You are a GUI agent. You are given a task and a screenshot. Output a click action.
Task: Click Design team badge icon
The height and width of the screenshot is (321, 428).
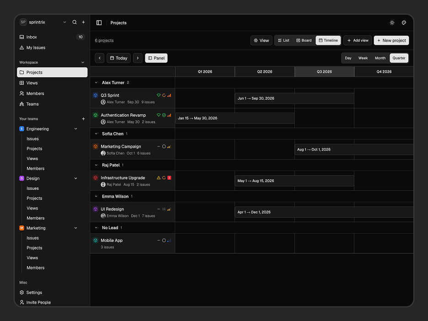click(x=22, y=178)
